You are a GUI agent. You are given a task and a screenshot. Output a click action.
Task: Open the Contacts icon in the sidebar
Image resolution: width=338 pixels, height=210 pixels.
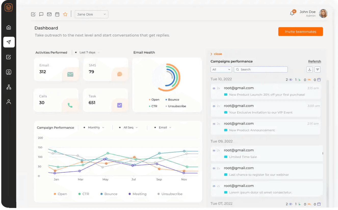9,72
